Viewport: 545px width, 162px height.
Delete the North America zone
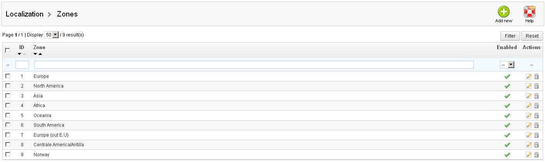pyautogui.click(x=536, y=86)
